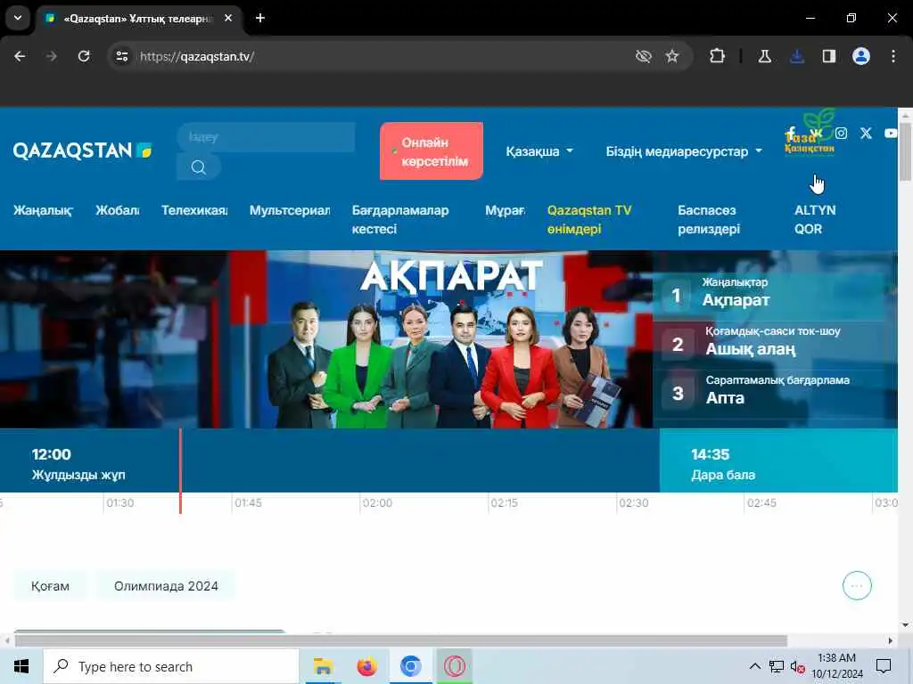Open the YouTube icon link

891,134
